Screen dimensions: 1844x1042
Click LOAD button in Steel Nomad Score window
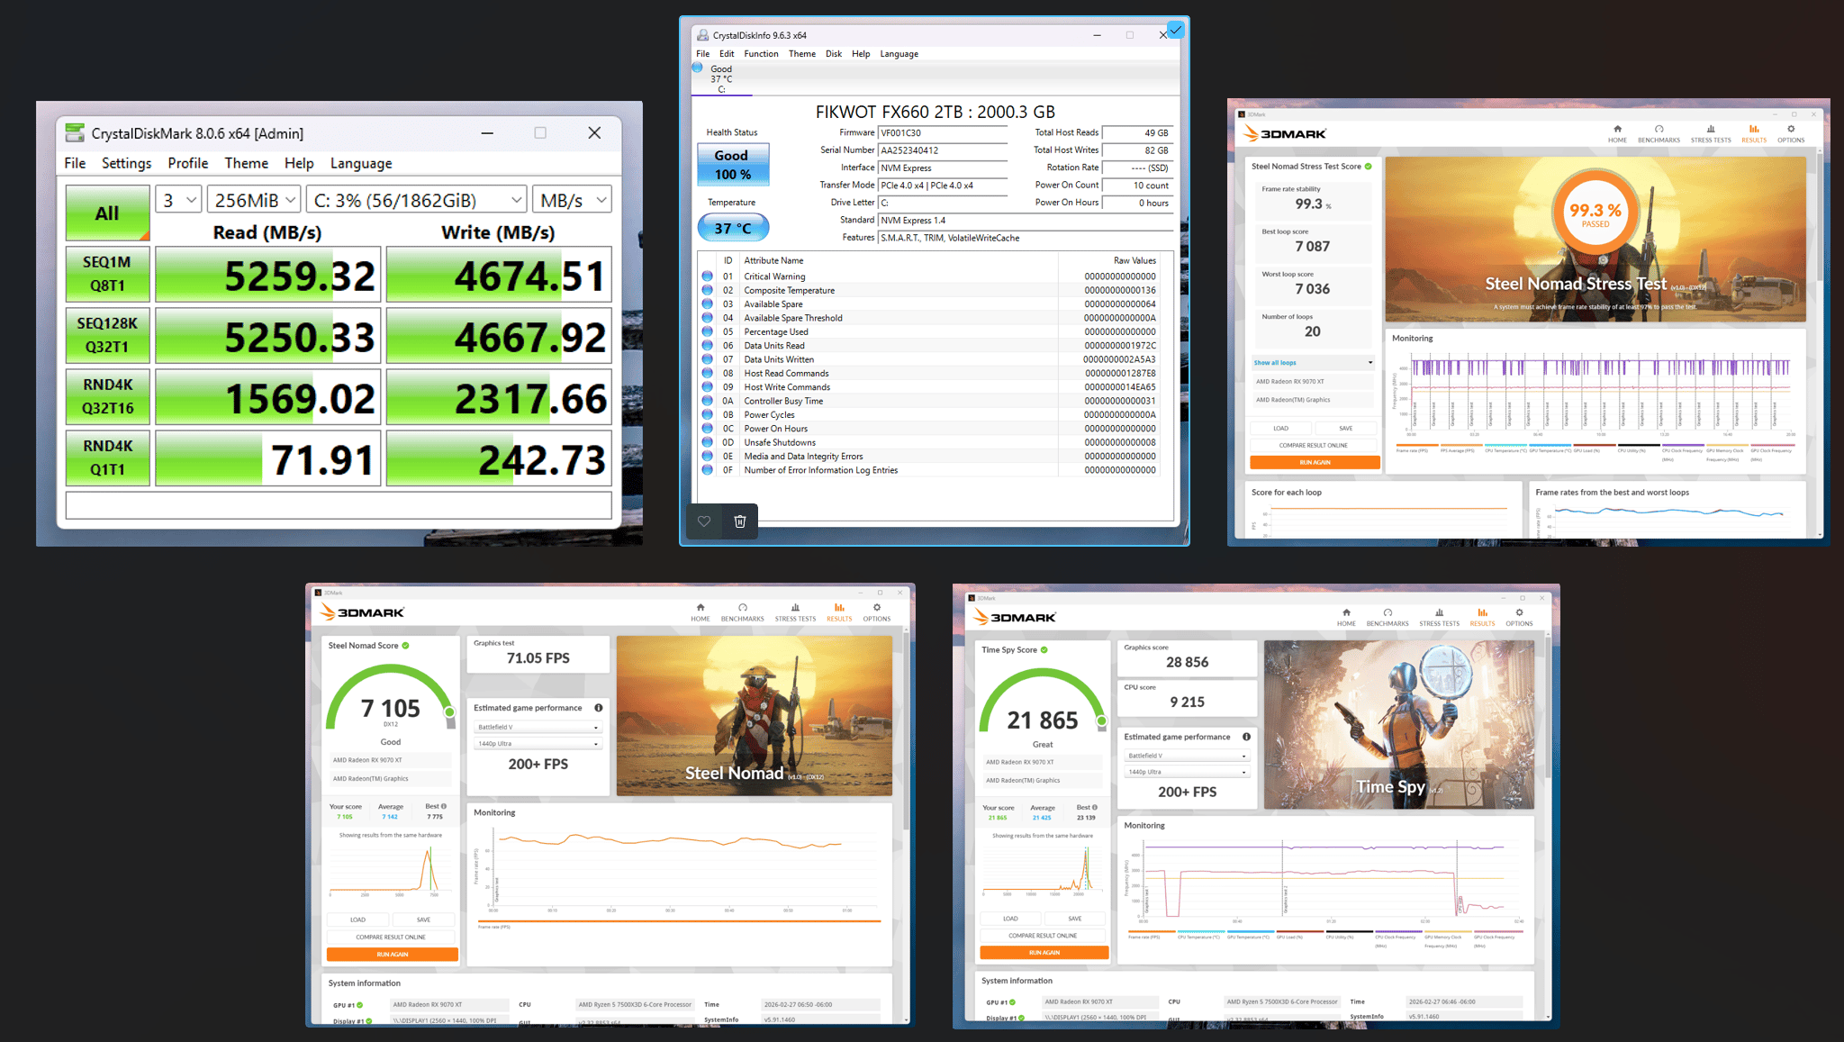click(357, 920)
